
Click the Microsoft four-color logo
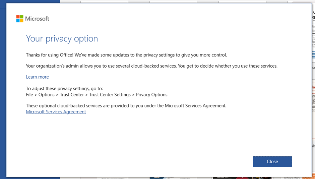[20, 19]
